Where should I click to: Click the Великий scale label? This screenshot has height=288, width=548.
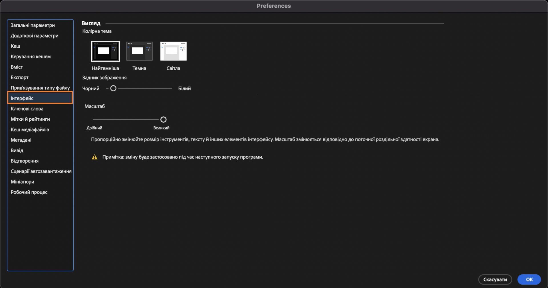tap(161, 128)
